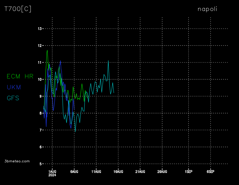
Task: Click the 8 value on the temperature axis
Action: coord(40,113)
